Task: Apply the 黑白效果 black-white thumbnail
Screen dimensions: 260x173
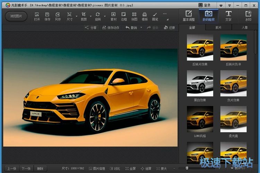Action: pyautogui.click(x=200, y=83)
